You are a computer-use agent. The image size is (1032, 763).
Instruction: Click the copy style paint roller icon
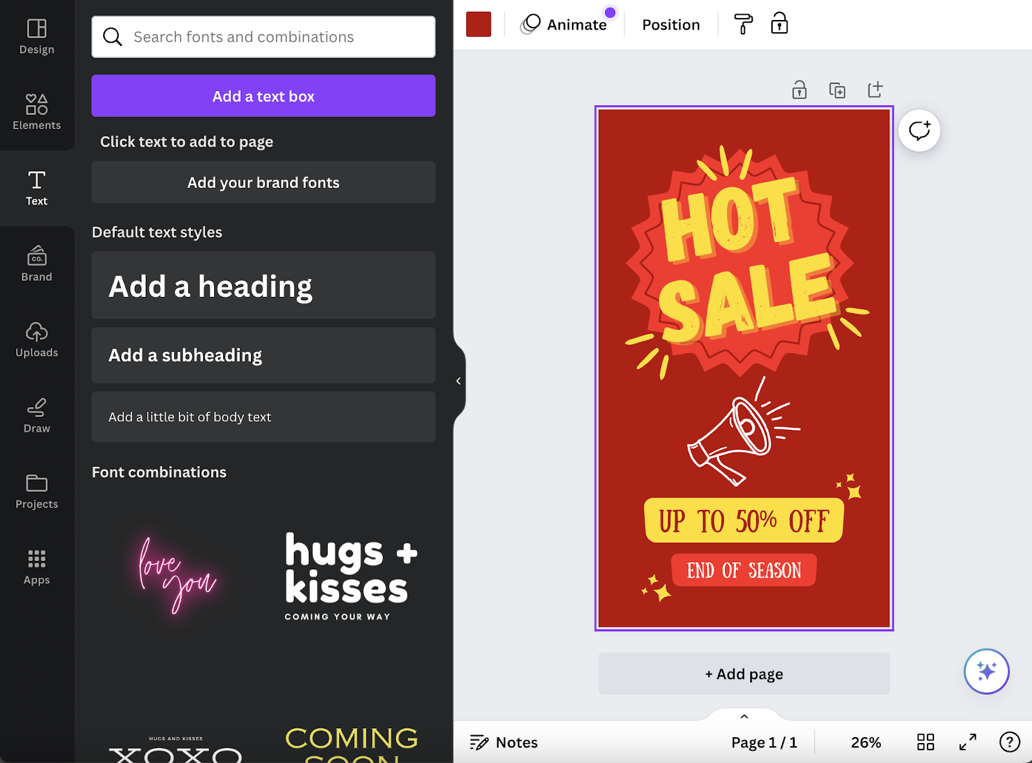742,24
